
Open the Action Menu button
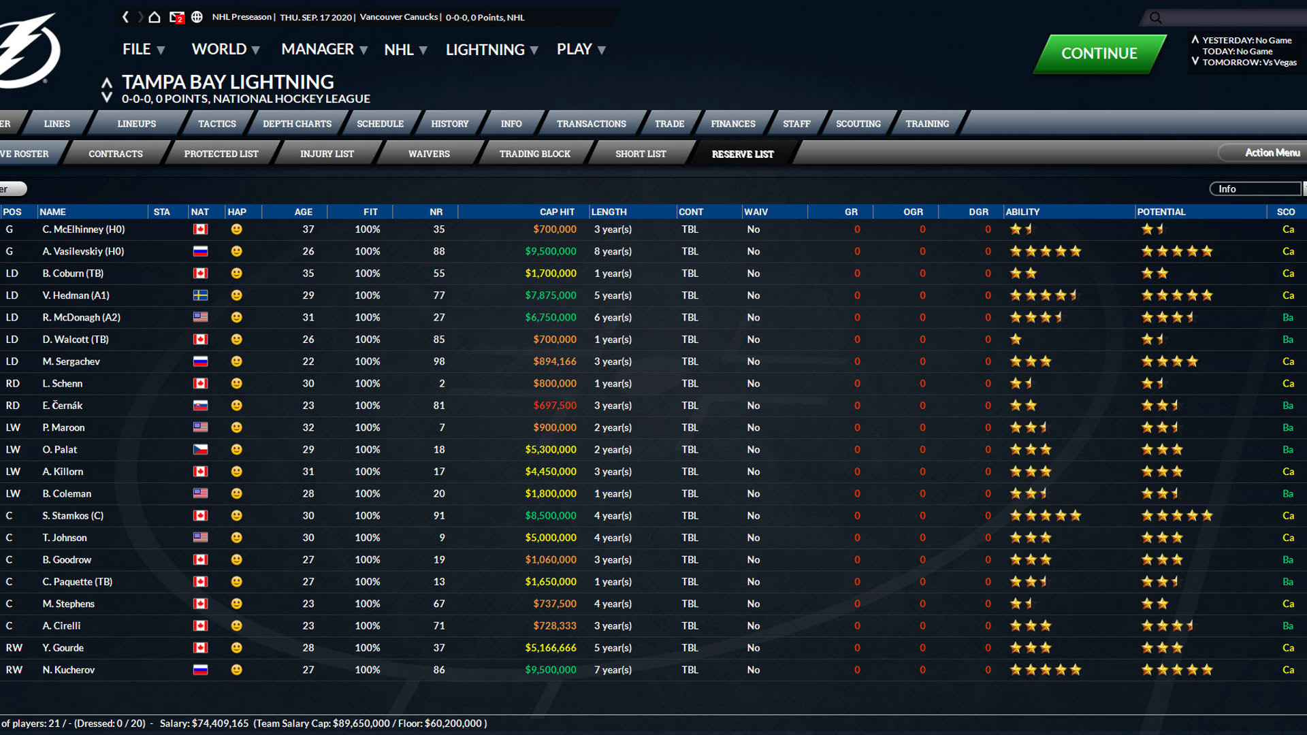[1263, 152]
